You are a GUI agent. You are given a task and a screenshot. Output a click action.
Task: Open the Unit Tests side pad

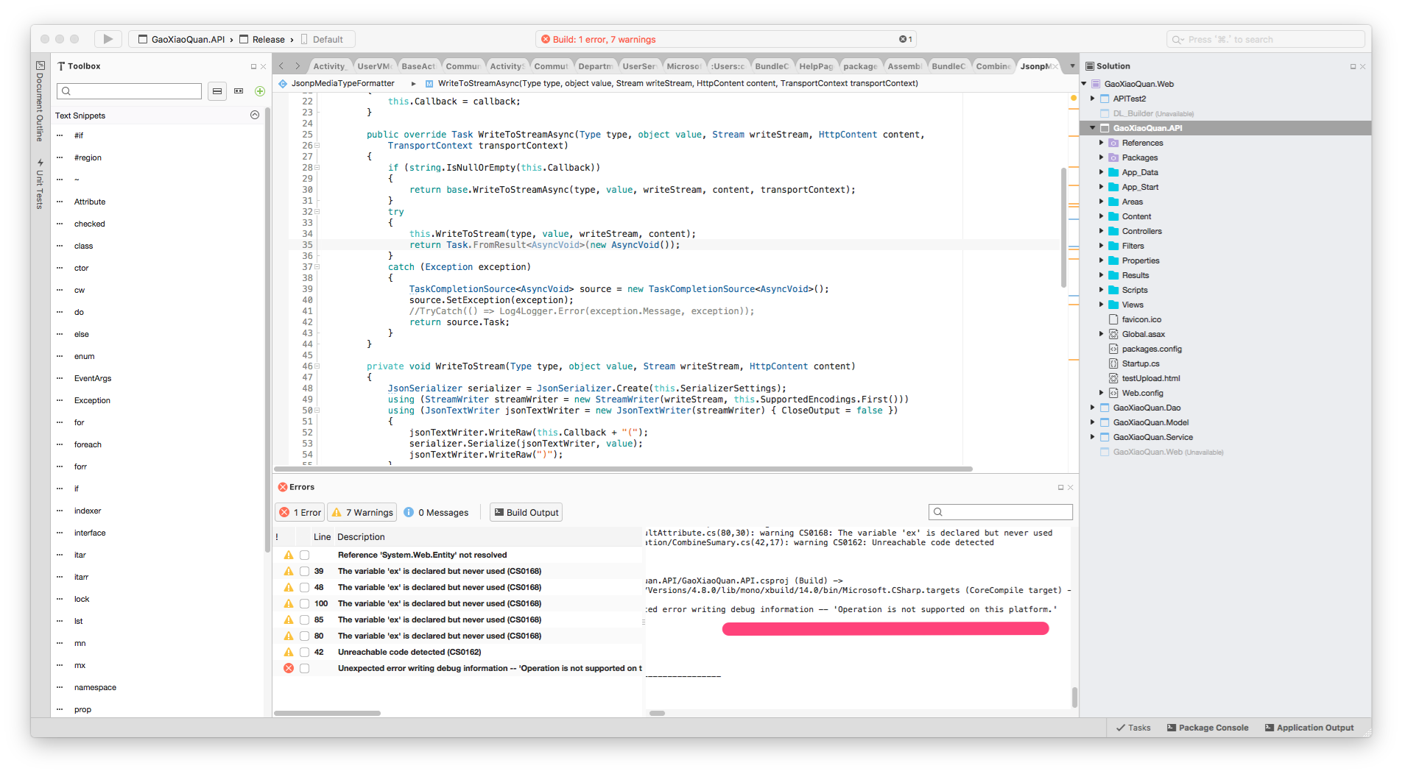click(x=40, y=184)
